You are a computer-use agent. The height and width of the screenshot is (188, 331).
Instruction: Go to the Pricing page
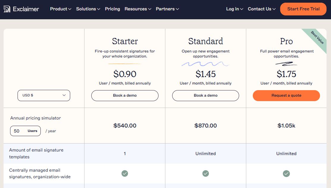(112, 9)
